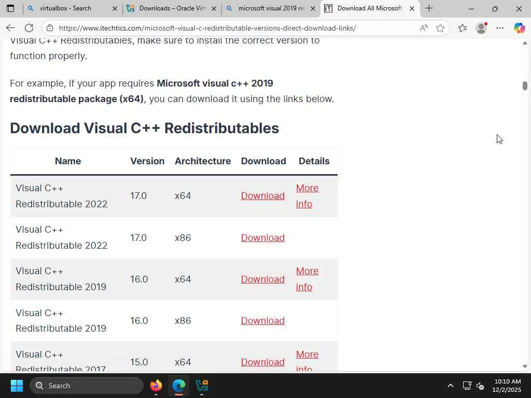This screenshot has height=398, width=531.
Task: Open the Favorites list icon
Action: (x=463, y=28)
